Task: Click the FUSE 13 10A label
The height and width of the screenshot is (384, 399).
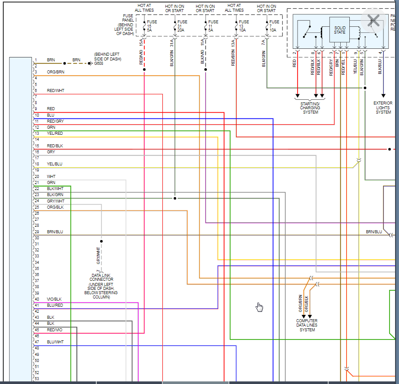Action: (x=244, y=26)
